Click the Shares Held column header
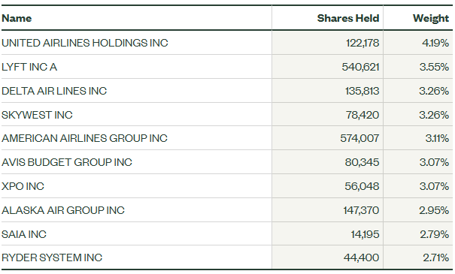 pyautogui.click(x=348, y=18)
